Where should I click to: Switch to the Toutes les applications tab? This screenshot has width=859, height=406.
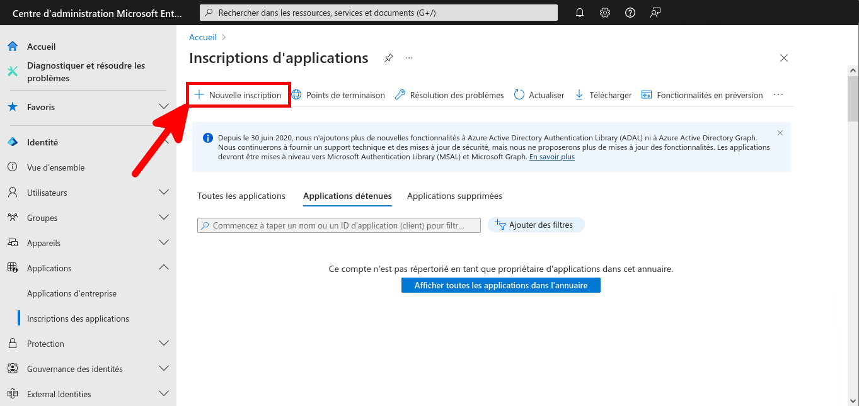(241, 196)
